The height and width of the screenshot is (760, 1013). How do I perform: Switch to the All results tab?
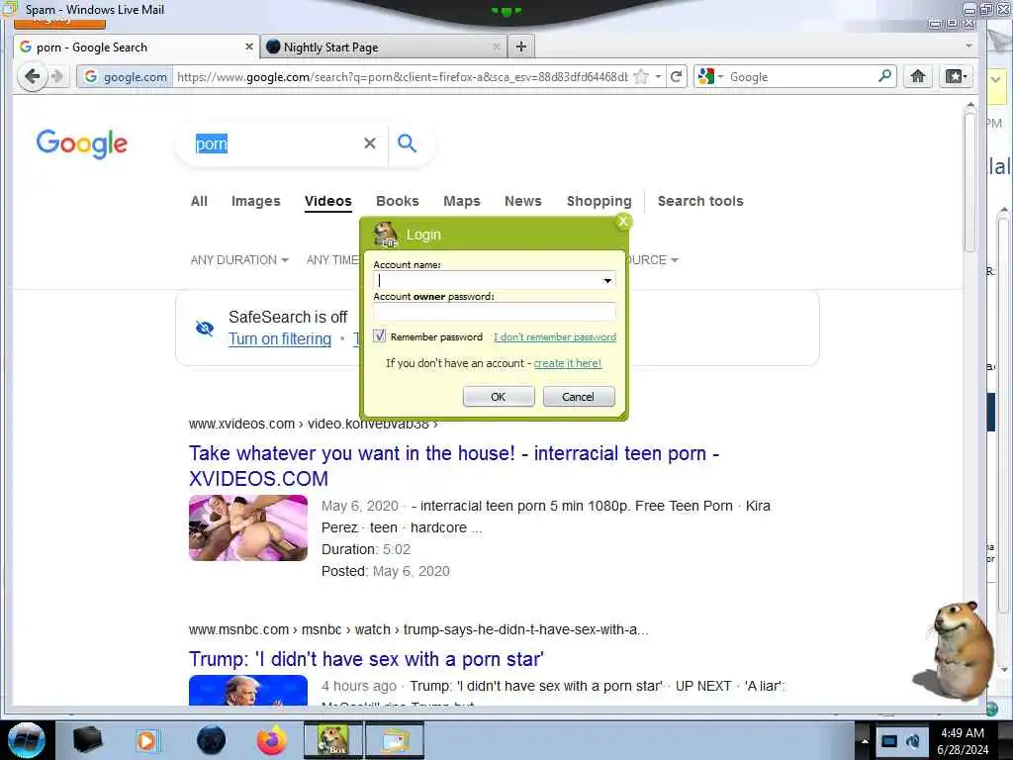click(199, 201)
